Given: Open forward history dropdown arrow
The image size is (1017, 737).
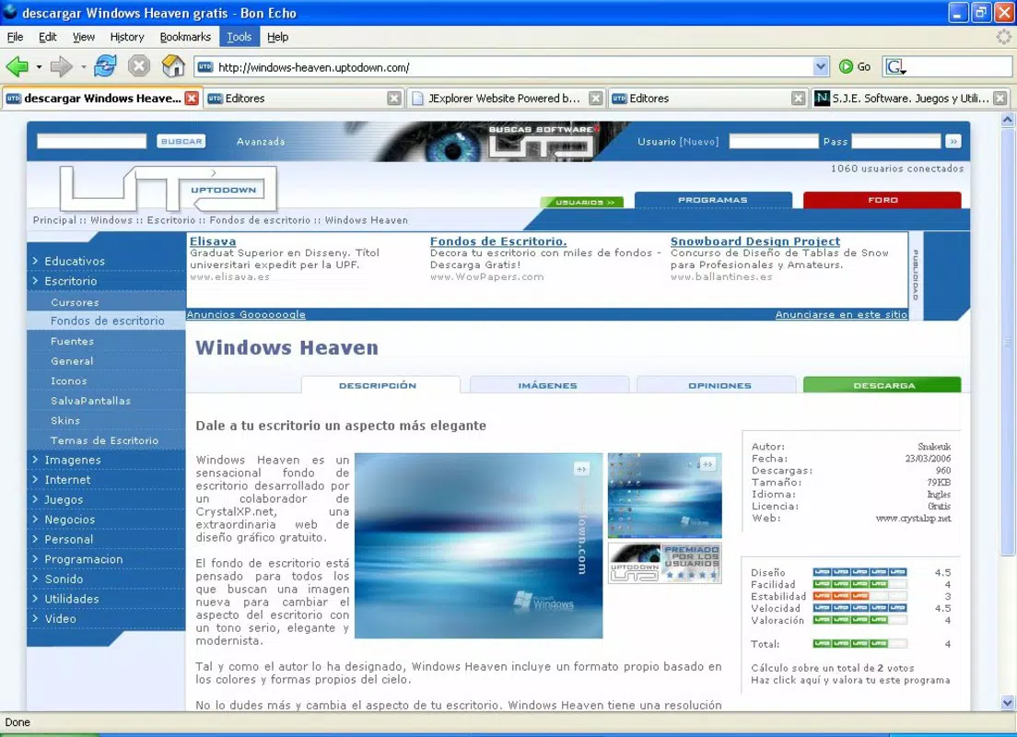Looking at the screenshot, I should 83,67.
